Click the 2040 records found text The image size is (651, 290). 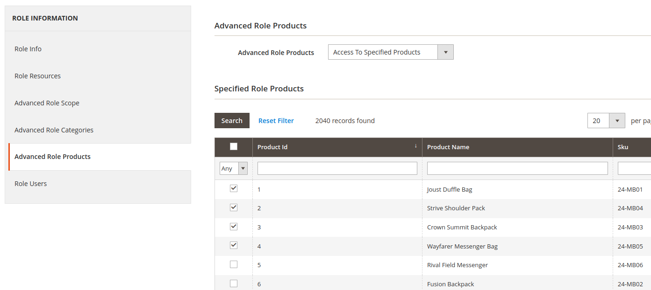[x=345, y=121]
